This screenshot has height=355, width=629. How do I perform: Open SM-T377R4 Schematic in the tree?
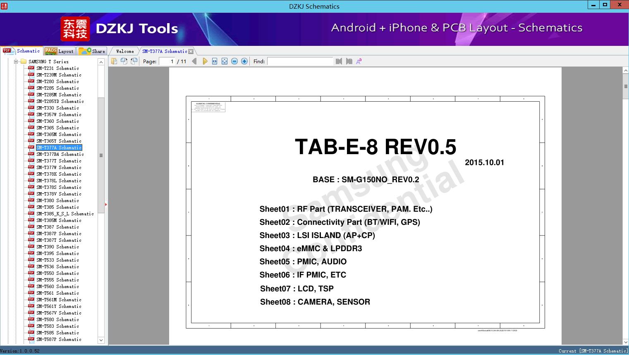[60, 154]
